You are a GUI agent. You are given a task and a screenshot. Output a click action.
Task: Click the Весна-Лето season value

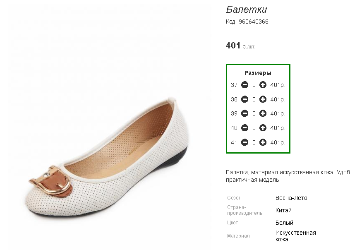click(x=291, y=198)
